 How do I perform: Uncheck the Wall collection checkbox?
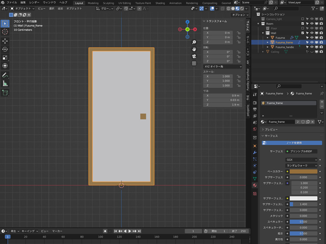pos(303,33)
